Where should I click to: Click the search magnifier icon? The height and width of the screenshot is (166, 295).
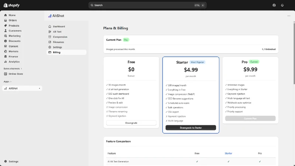[92, 5]
